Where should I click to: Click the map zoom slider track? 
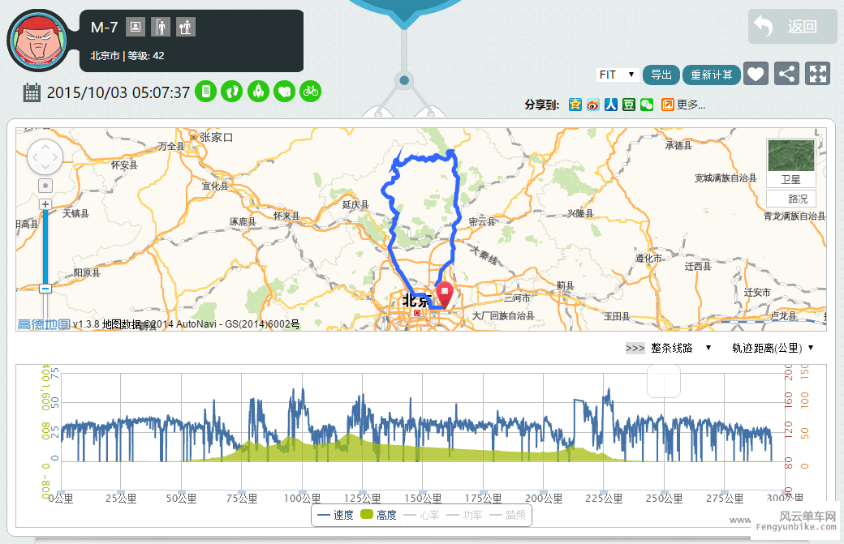coord(45,243)
